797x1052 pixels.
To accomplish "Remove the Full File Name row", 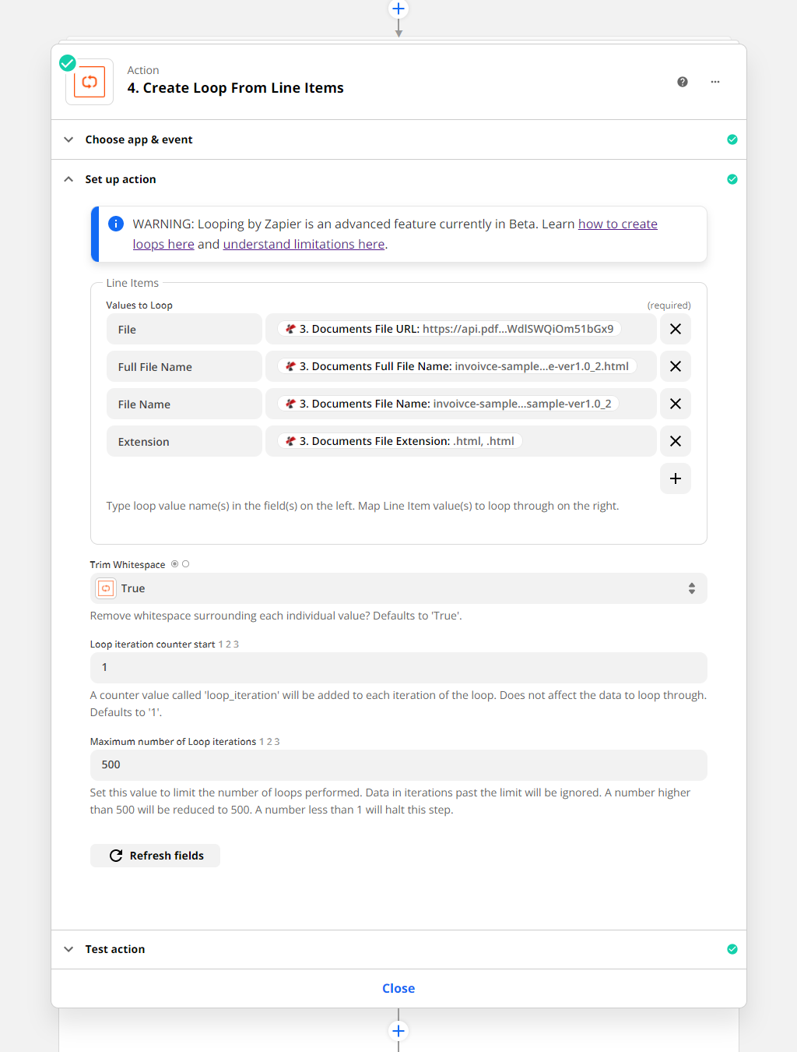I will (x=675, y=366).
